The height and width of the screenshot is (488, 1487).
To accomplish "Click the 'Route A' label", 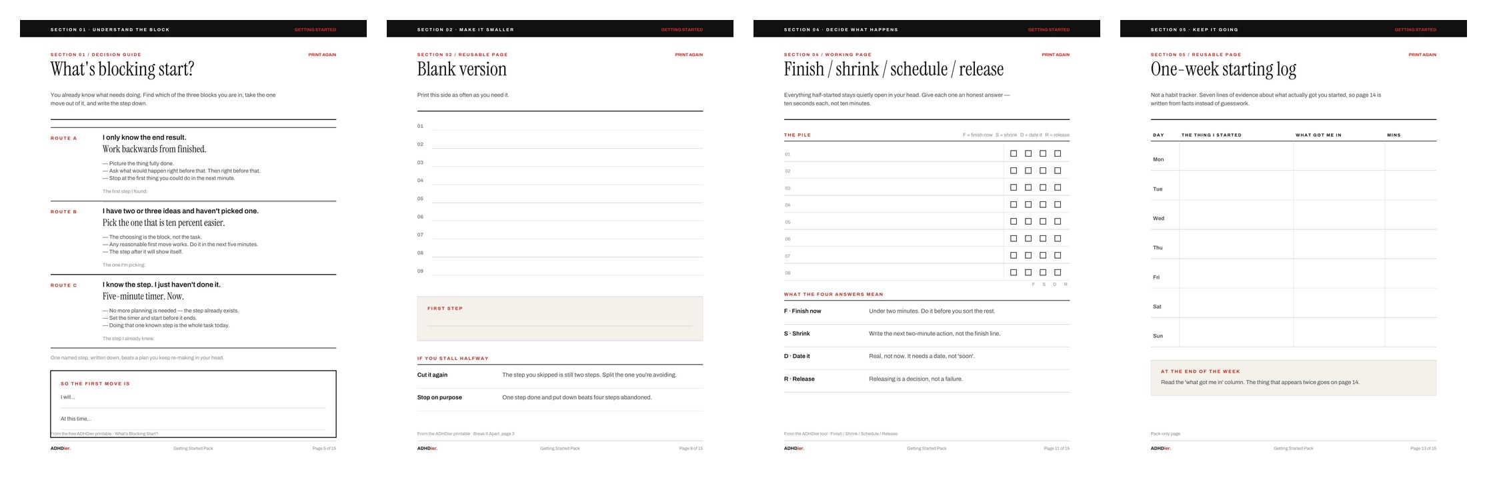I will point(64,139).
